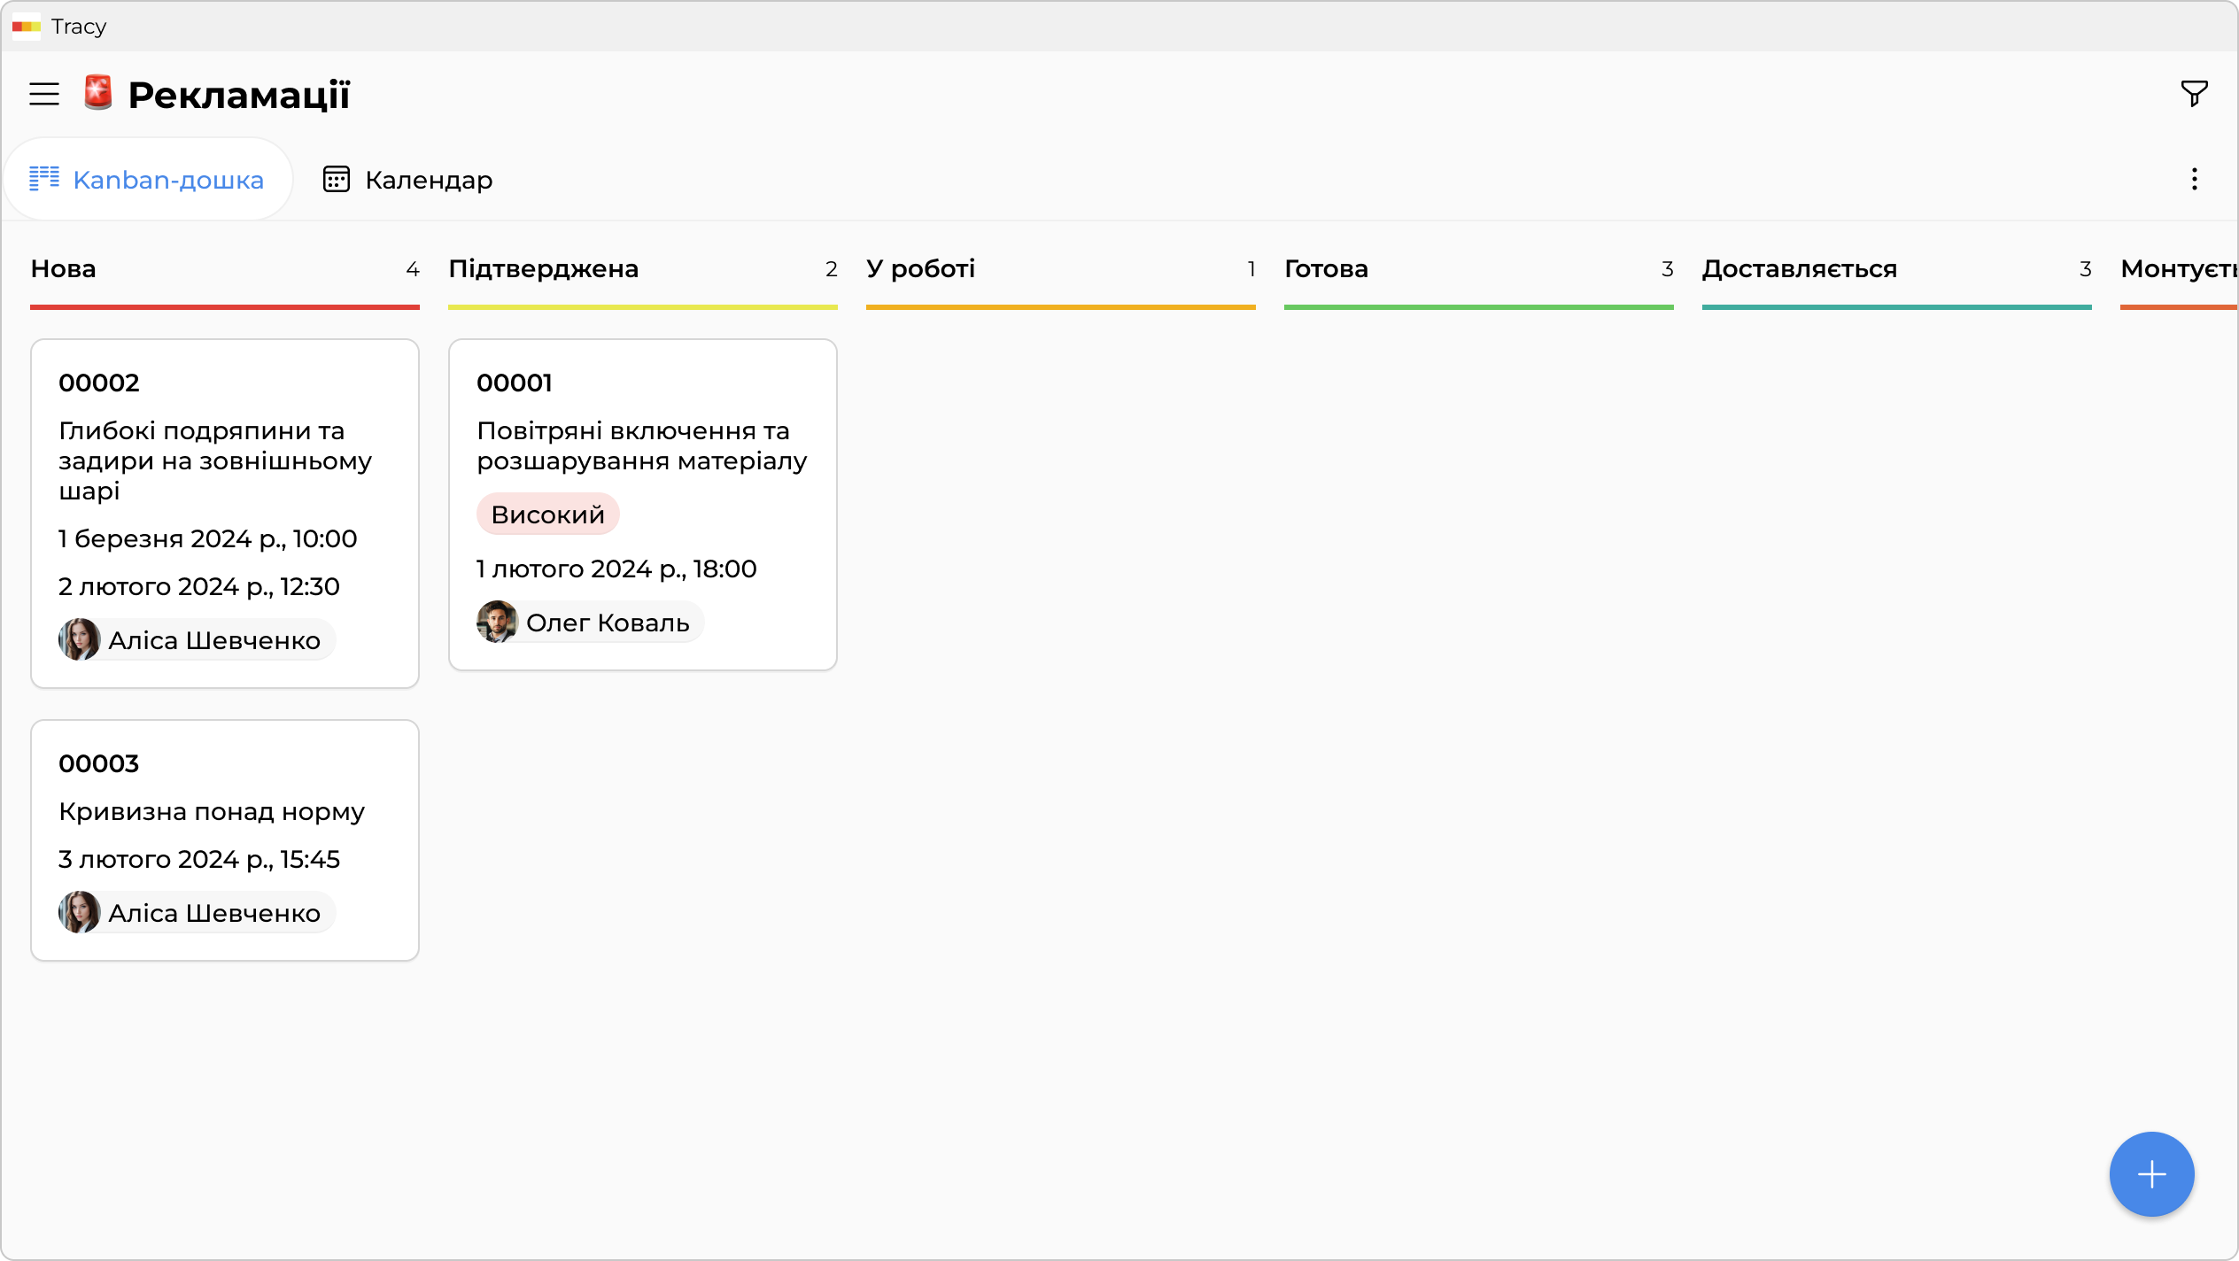Select the Підтверджена column header
2239x1261 pixels.
click(x=543, y=269)
